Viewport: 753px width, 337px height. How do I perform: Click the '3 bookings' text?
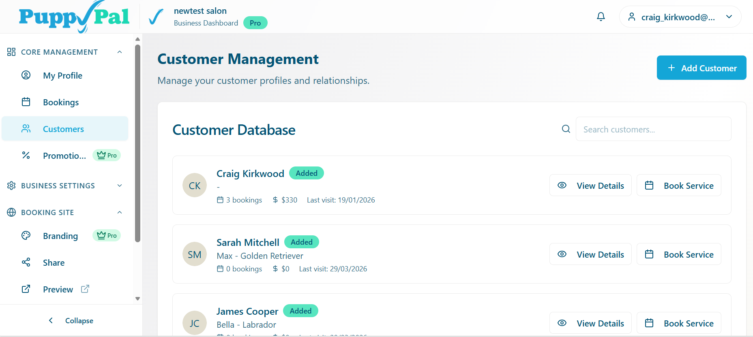pos(244,200)
